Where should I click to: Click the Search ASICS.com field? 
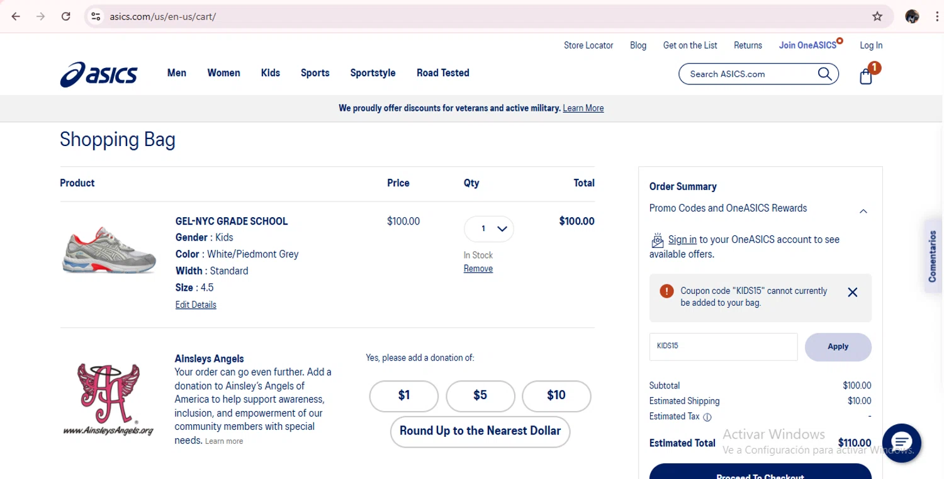tap(749, 74)
